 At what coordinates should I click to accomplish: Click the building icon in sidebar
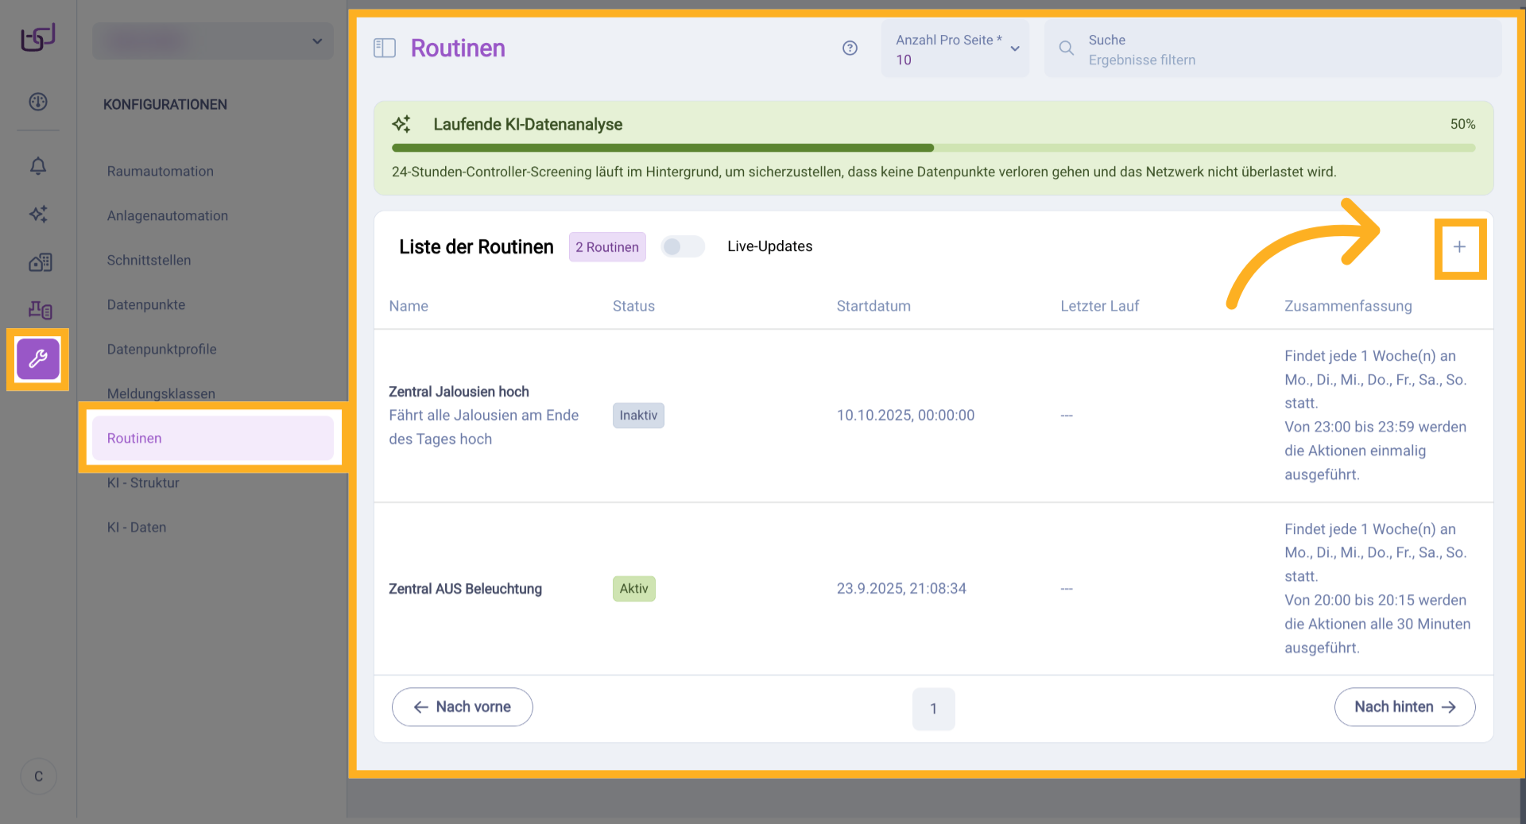click(40, 262)
